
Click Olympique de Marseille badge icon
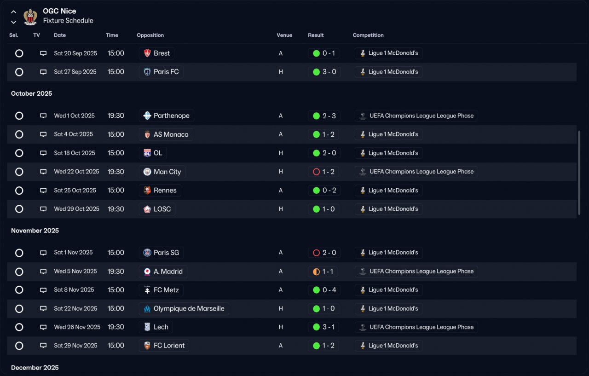[147, 309]
